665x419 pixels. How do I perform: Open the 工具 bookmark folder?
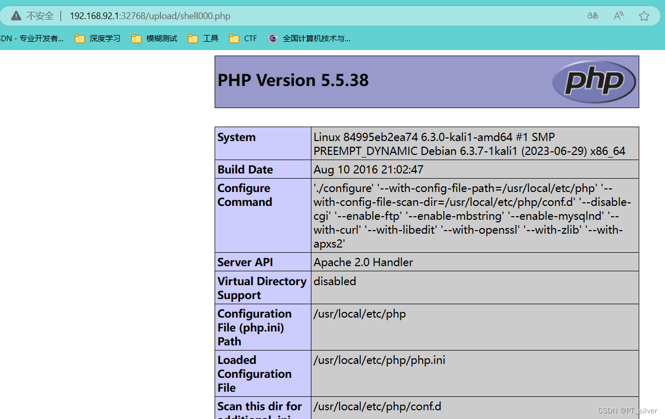203,39
